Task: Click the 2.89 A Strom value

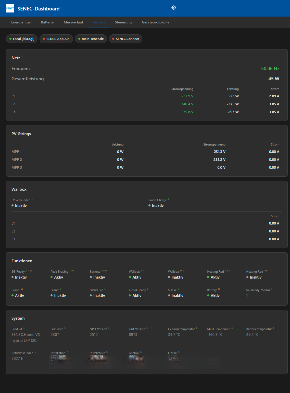Action: coord(274,96)
